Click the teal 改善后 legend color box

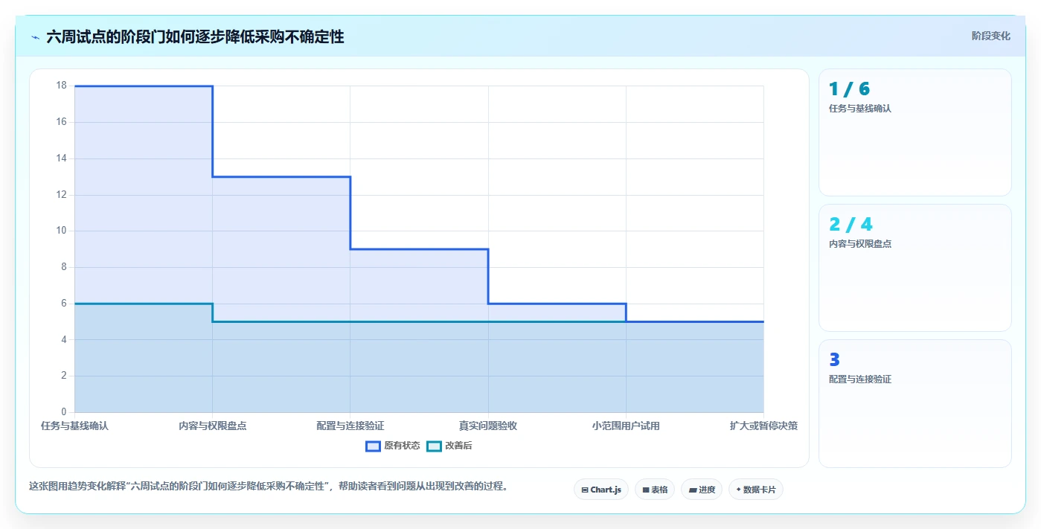434,446
